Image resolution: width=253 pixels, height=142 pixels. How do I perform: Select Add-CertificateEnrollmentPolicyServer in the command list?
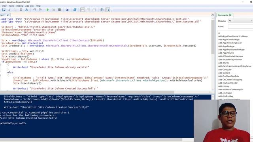coord(234,66)
